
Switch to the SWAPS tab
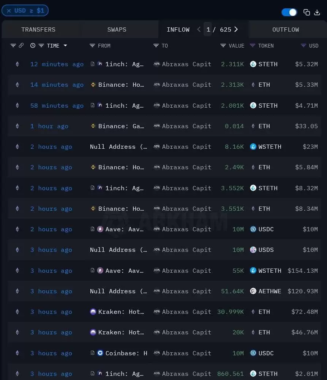click(x=117, y=30)
